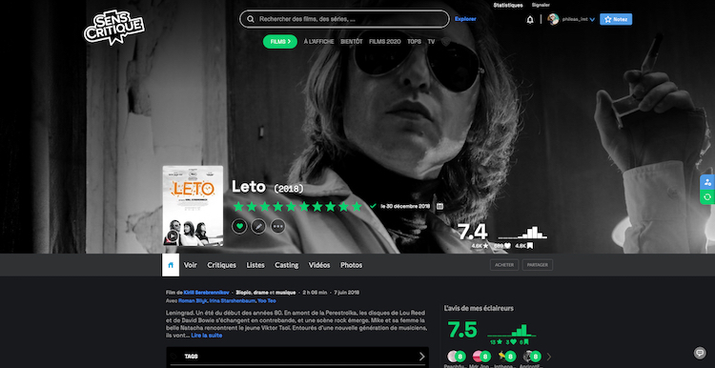Click the Leto poster thumbnail
Screen dimensions: 715x368
193,206
